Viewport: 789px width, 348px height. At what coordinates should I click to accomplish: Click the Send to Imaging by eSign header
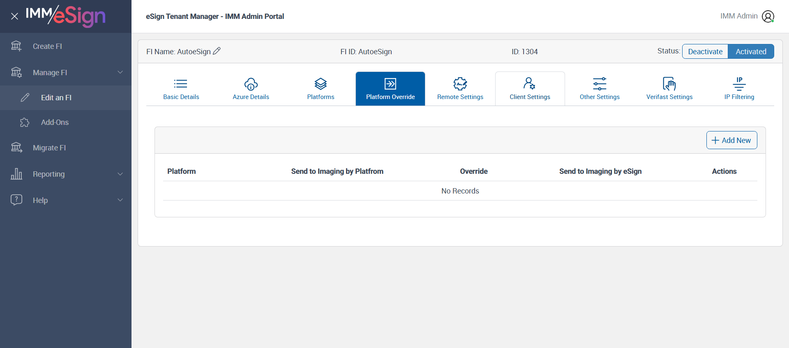600,171
